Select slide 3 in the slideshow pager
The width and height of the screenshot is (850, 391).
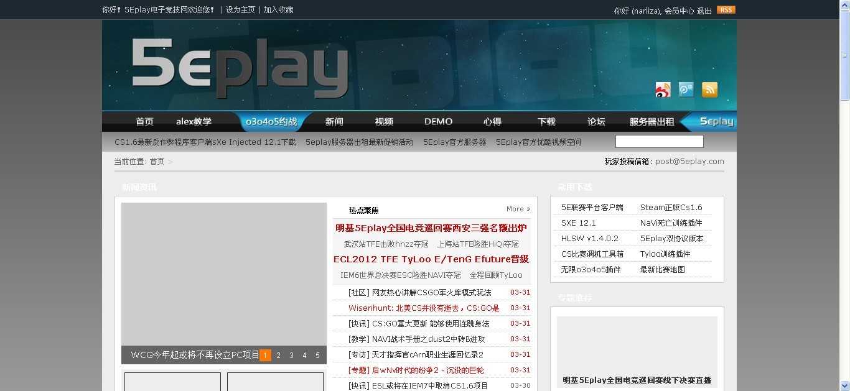(291, 356)
